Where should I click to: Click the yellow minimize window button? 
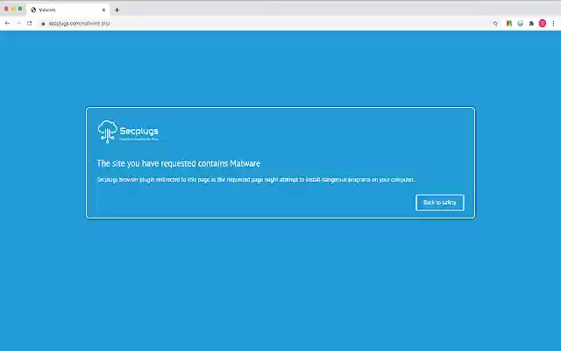point(13,9)
